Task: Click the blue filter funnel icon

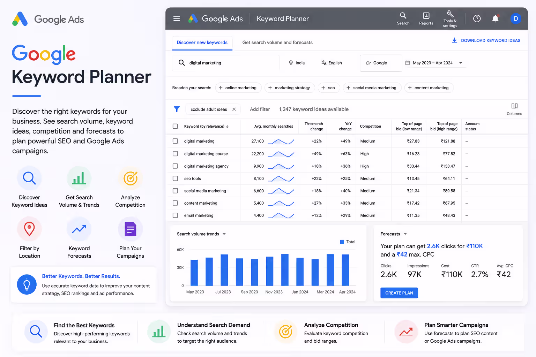Action: pos(177,109)
